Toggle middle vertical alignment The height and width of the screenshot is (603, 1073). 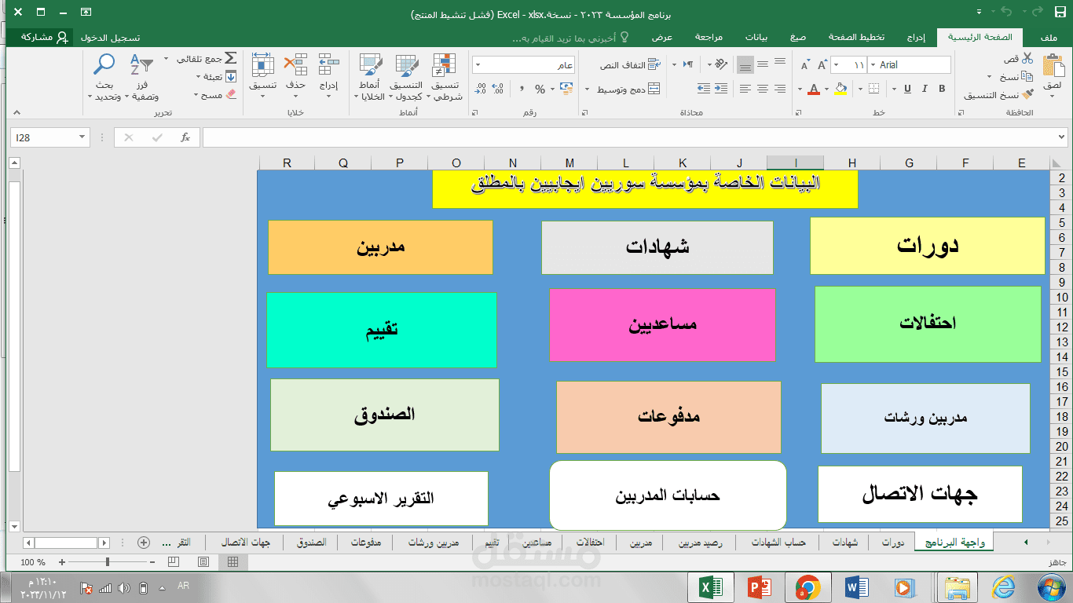coord(763,64)
